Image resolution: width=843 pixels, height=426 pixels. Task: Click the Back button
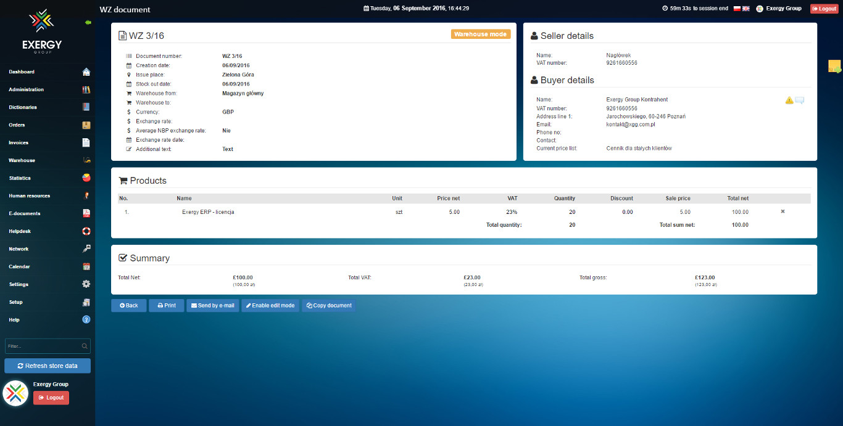click(129, 306)
